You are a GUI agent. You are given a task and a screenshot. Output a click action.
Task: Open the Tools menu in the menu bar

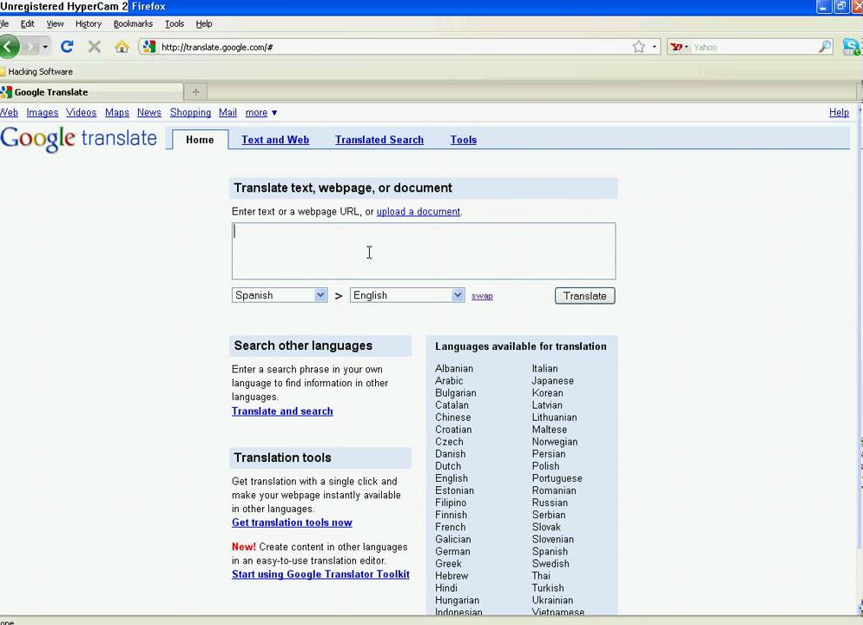(174, 23)
